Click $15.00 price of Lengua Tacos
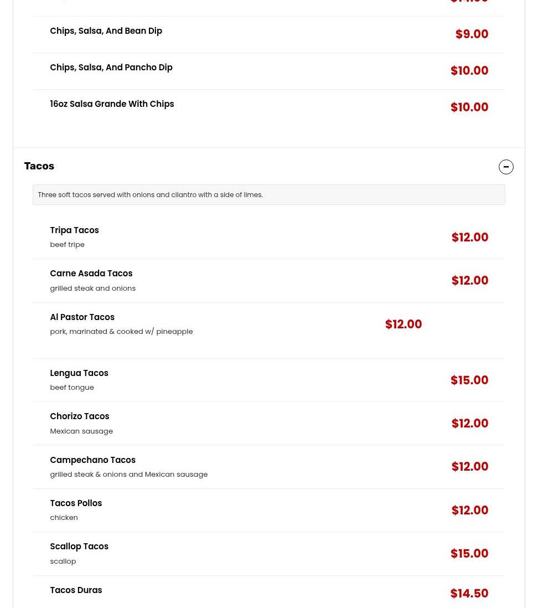Screen dimensions: 548x608 click(x=469, y=380)
